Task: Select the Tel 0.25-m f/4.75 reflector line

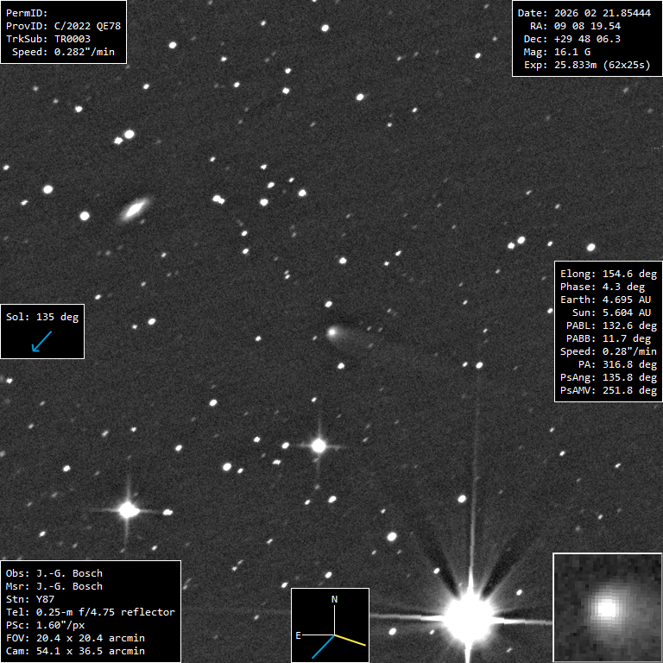Action: coord(90,612)
